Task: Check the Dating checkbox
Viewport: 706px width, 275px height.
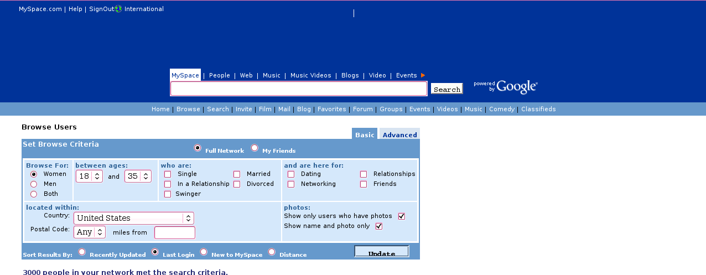Action: pyautogui.click(x=291, y=174)
